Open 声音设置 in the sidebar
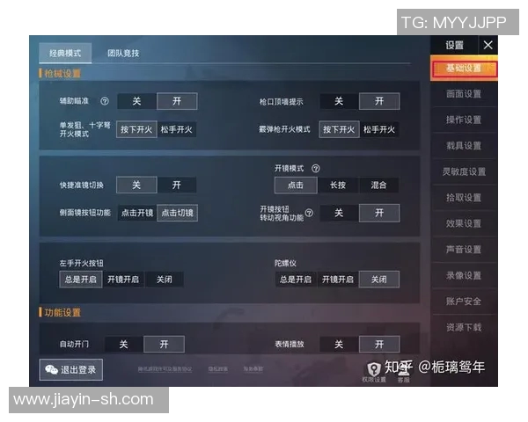Screen dimensions: 528x422 464,250
